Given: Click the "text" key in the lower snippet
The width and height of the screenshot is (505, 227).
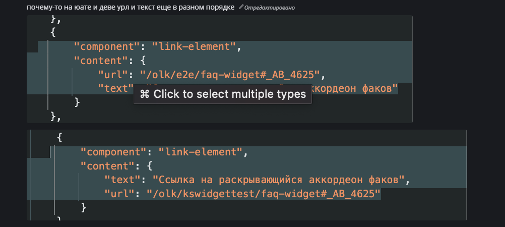Looking at the screenshot, I should coord(122,180).
